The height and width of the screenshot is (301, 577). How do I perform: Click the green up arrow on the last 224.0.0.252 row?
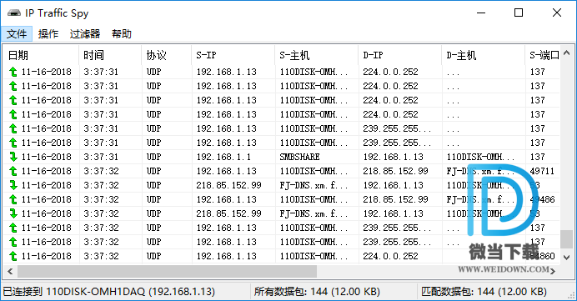pos(13,256)
